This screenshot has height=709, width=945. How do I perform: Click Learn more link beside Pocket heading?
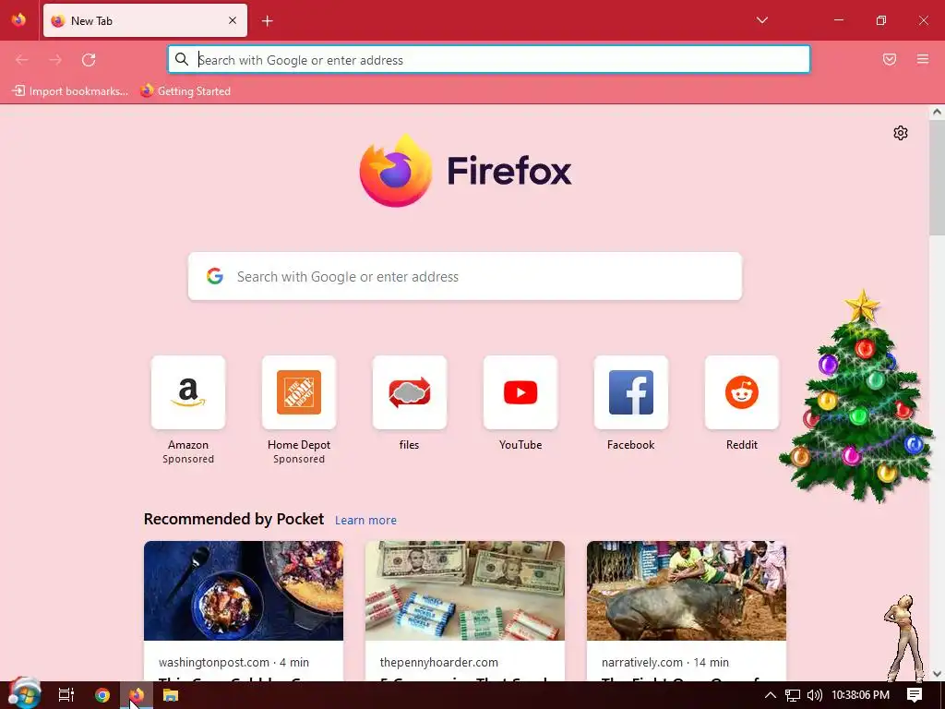(x=365, y=520)
